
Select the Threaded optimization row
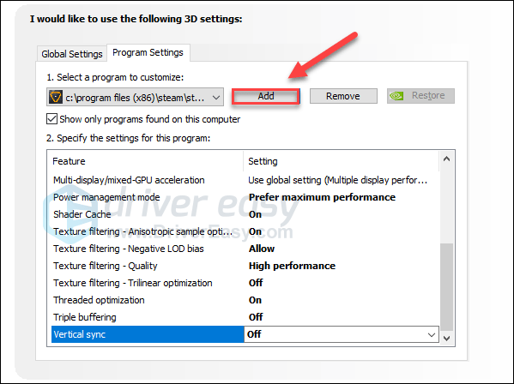tap(245, 300)
